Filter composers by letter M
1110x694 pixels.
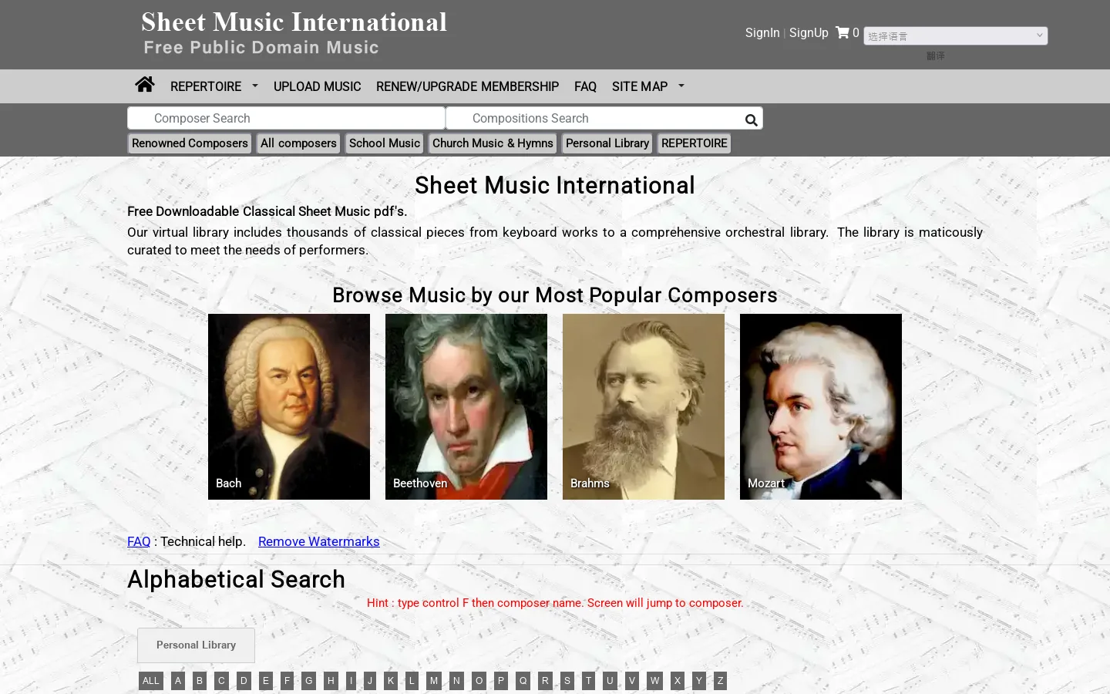click(434, 681)
